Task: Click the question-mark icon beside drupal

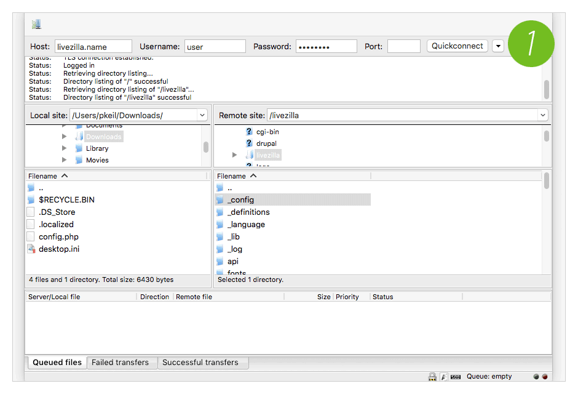Action: (249, 143)
